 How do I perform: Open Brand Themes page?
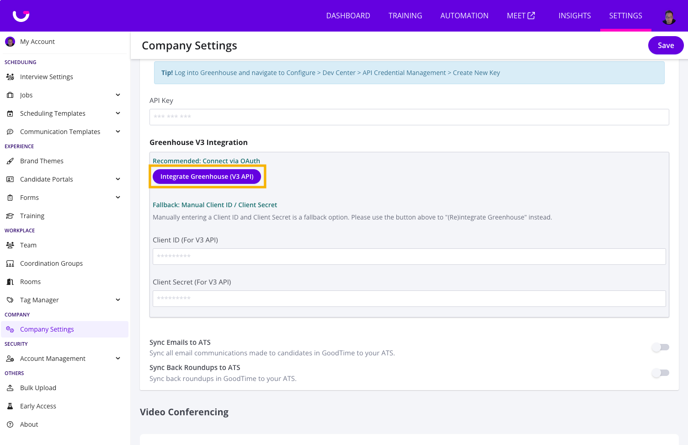pos(42,161)
